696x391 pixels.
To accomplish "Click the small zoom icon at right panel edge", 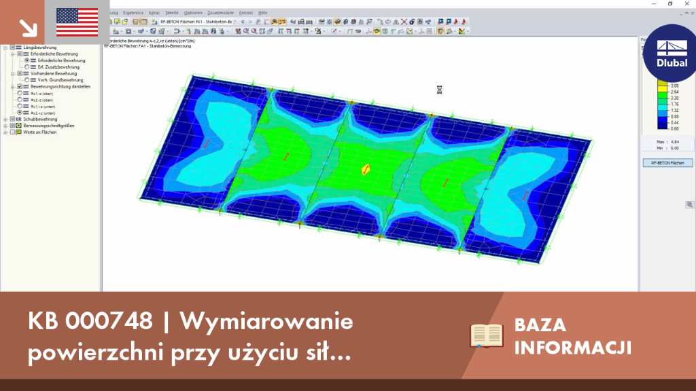I will (x=689, y=205).
